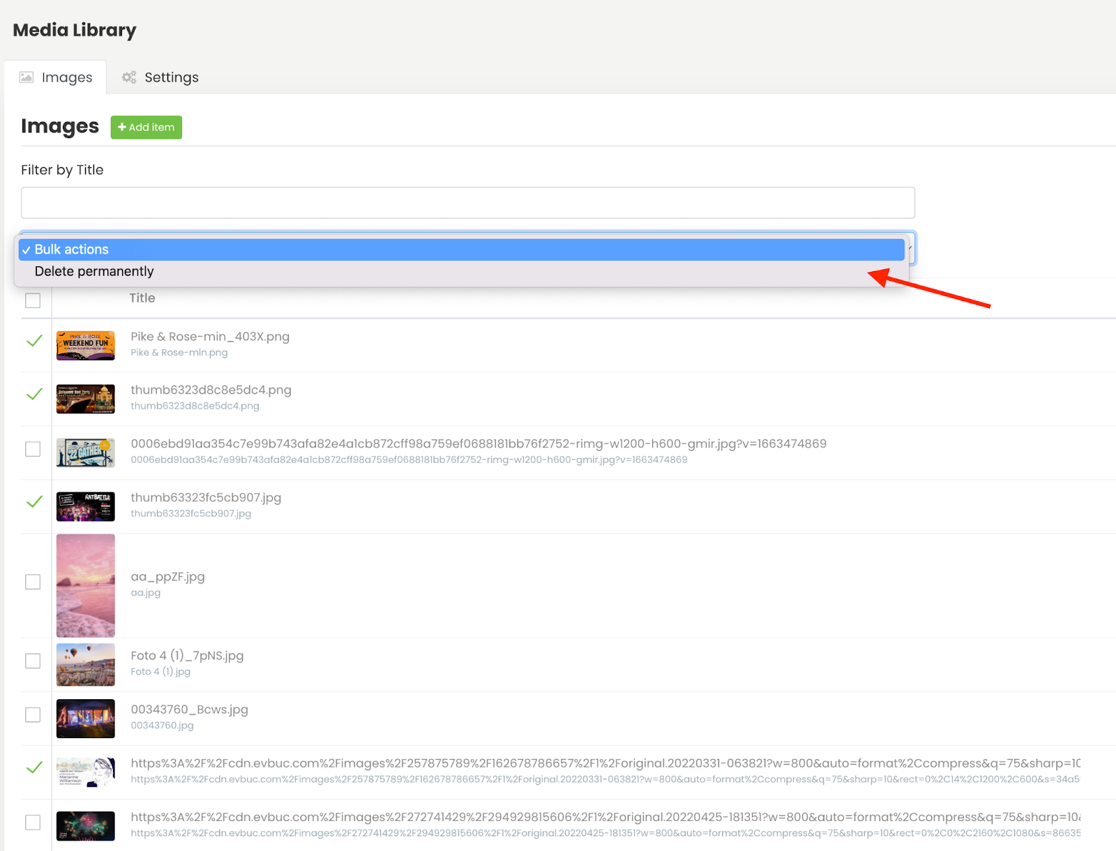Check the checkbox for aa_ppZF.jpg
Screen dimensions: 1116x851
tap(33, 581)
